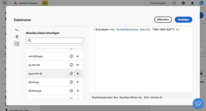Open the graduation cap learning button
The width and height of the screenshot is (206, 111).
pyautogui.click(x=198, y=104)
